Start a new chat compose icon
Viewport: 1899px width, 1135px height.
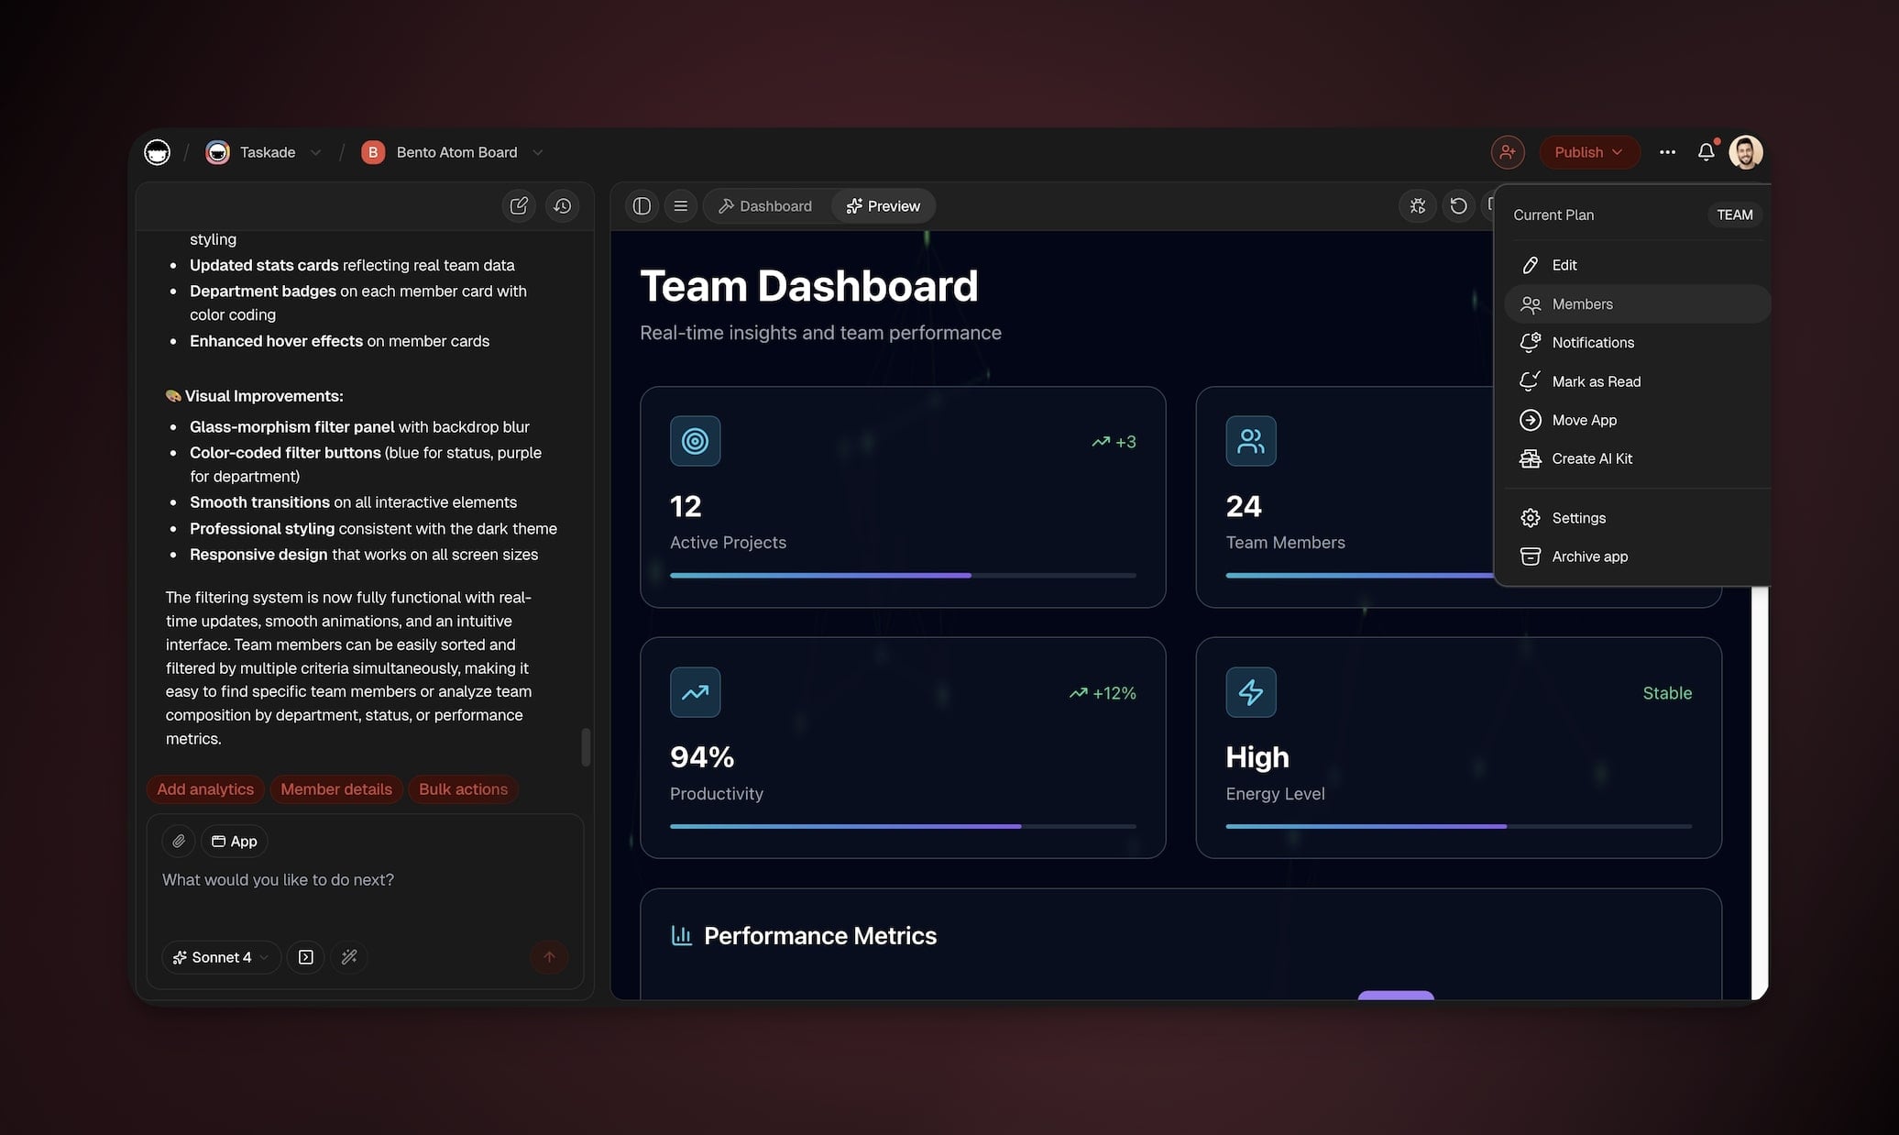519,205
